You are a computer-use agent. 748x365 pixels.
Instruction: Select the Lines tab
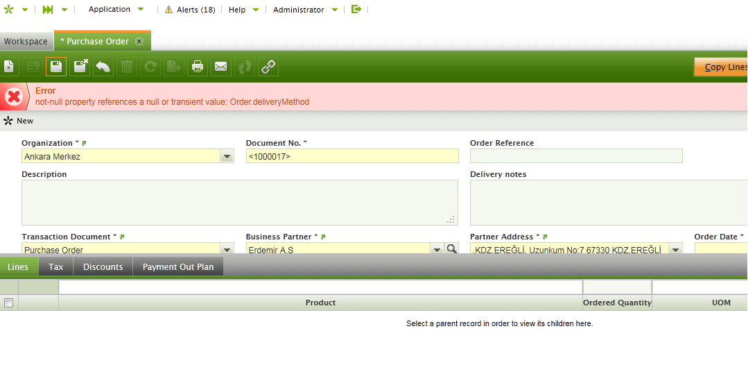pos(17,266)
